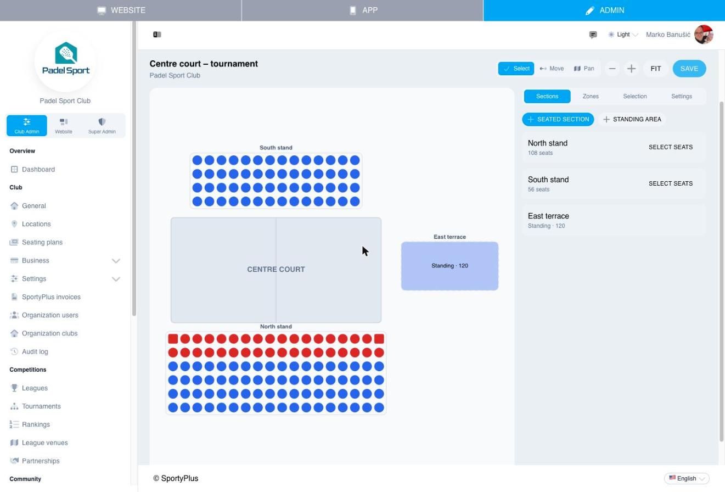
Task: Click SELECT SEATS for South stand
Action: [671, 183]
